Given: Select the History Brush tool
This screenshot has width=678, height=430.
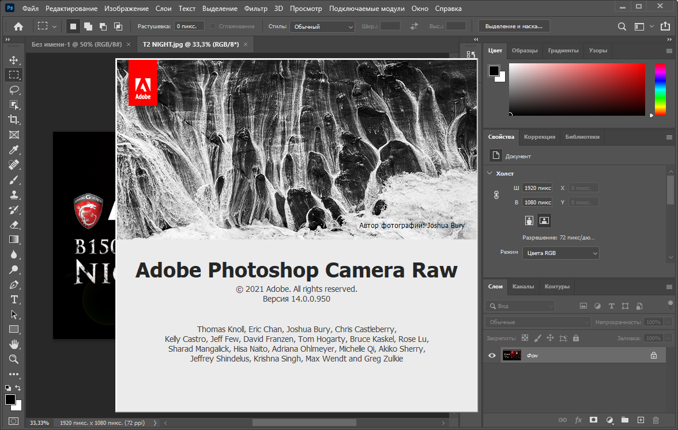Looking at the screenshot, I should (x=14, y=210).
